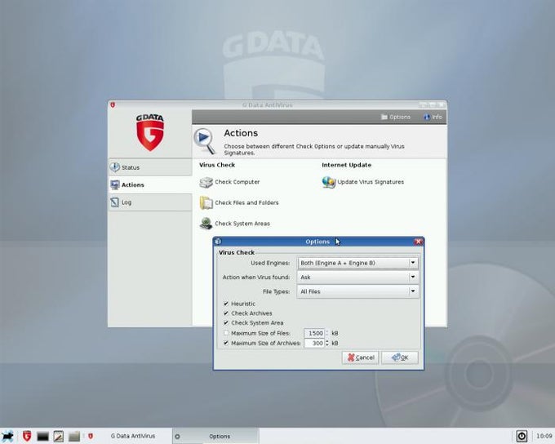Toggle the Check System Area checkbox
This screenshot has height=444, width=555.
226,323
